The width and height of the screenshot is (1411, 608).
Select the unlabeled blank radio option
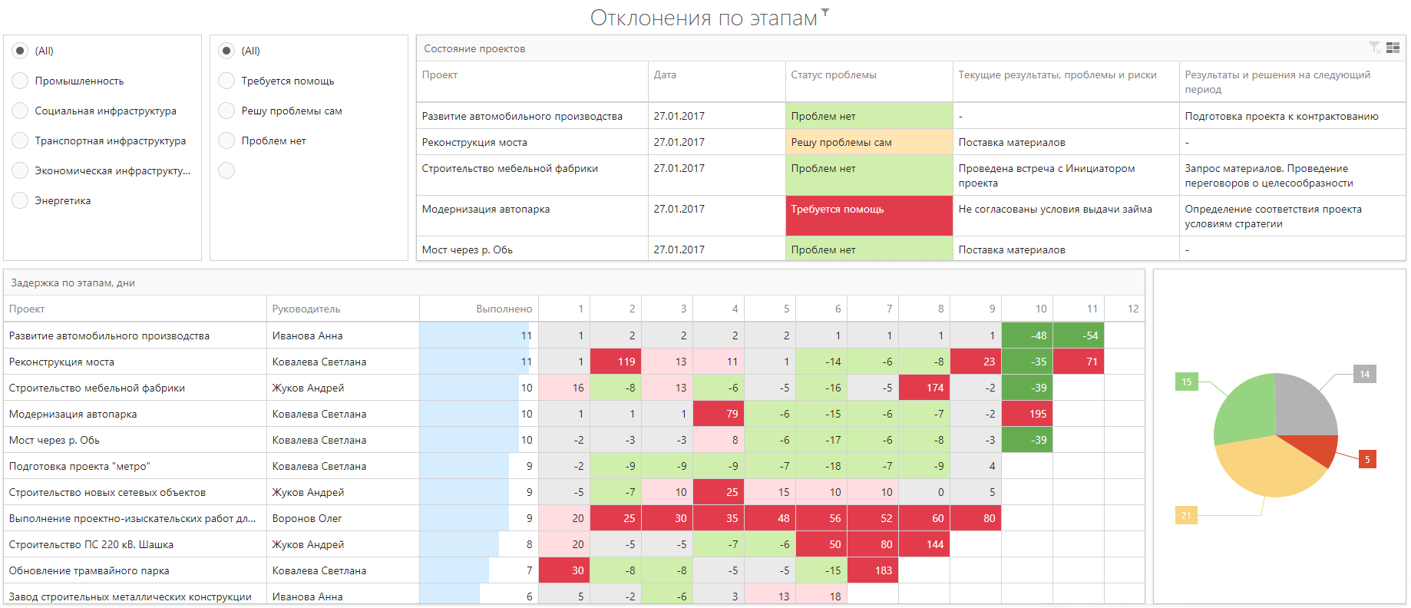pos(226,170)
